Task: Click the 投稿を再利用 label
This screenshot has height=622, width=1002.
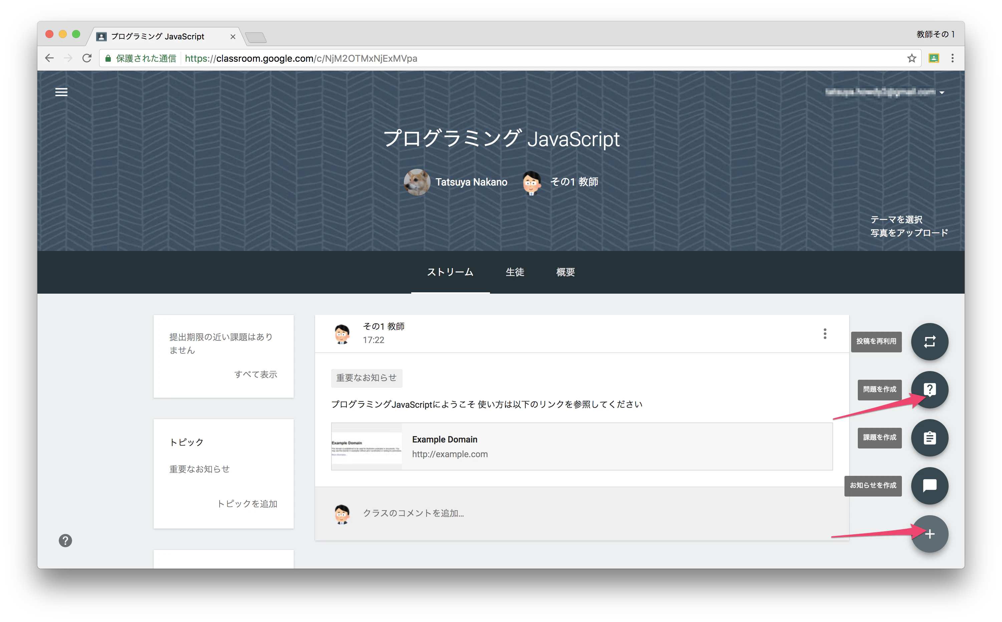Action: pos(876,341)
